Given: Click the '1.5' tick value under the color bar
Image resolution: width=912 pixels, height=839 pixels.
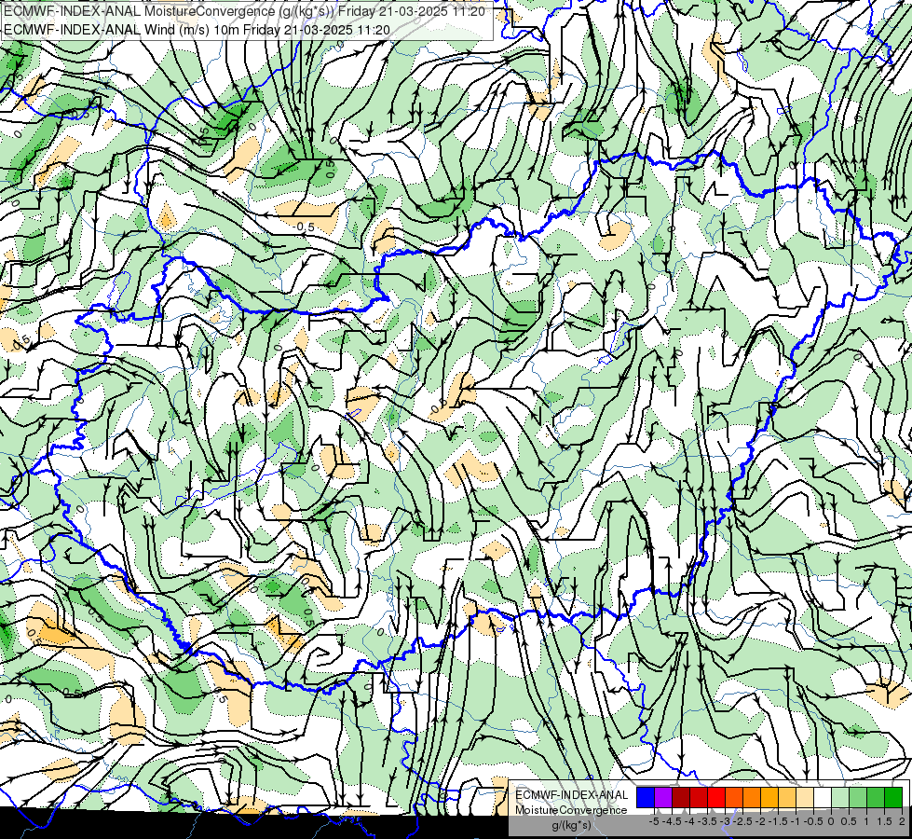Looking at the screenshot, I should tap(884, 821).
